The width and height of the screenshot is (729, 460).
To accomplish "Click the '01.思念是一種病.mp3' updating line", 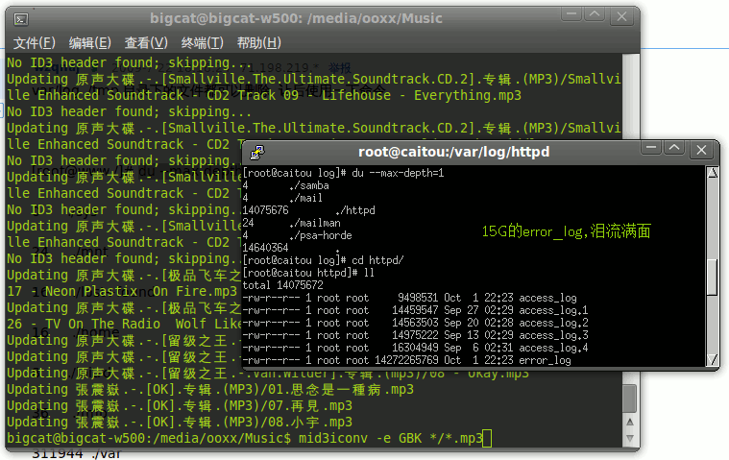I will (210, 389).
